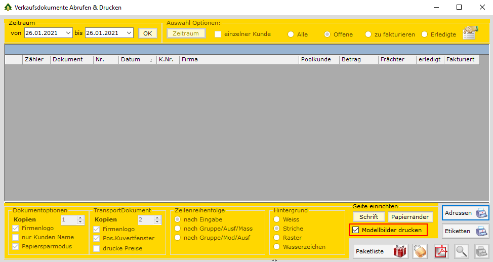Screen dimensions: 493x262
Task: Export via the PDF Acrobat icon
Action: (441, 251)
